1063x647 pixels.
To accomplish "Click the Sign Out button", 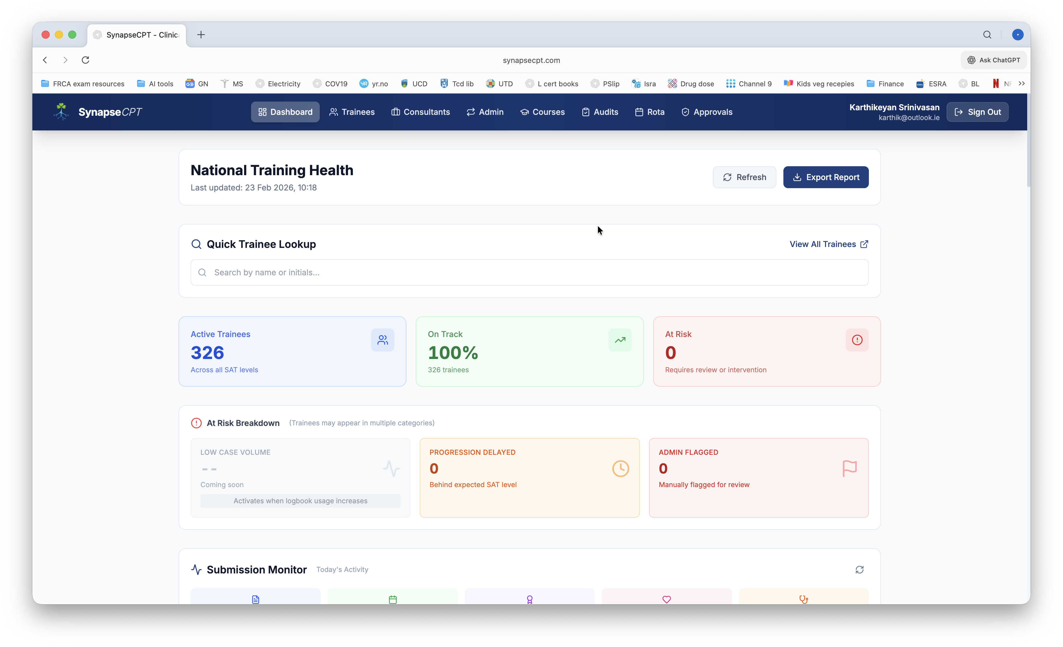I will [977, 112].
